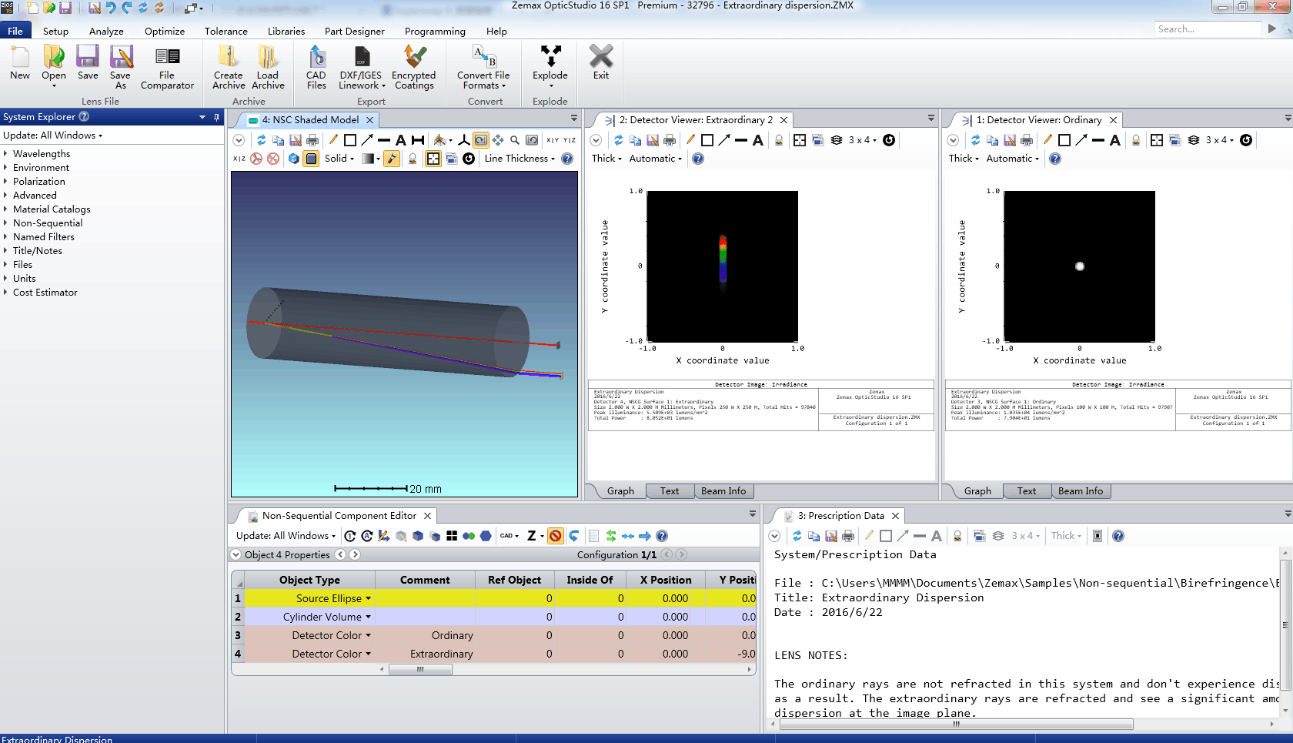
Task: Open the File Comparator tool
Action: point(167,67)
